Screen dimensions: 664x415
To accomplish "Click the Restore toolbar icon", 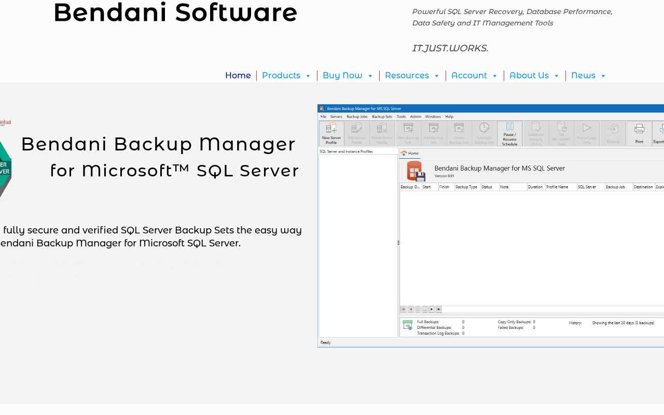I will pos(613,133).
